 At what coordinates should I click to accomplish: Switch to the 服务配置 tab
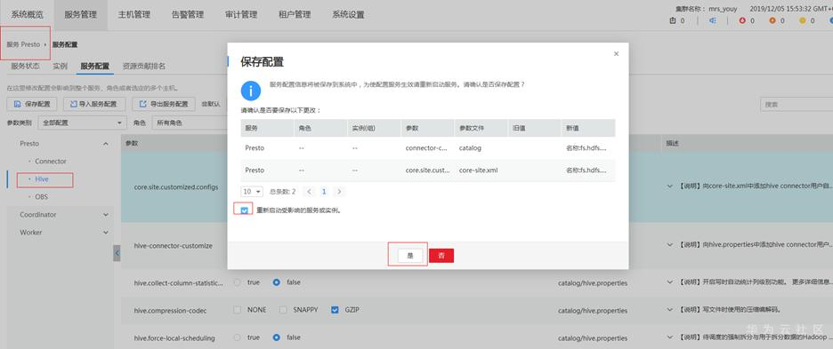coord(94,67)
